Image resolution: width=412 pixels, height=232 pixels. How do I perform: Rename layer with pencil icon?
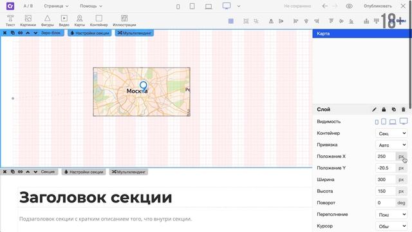[374, 110]
